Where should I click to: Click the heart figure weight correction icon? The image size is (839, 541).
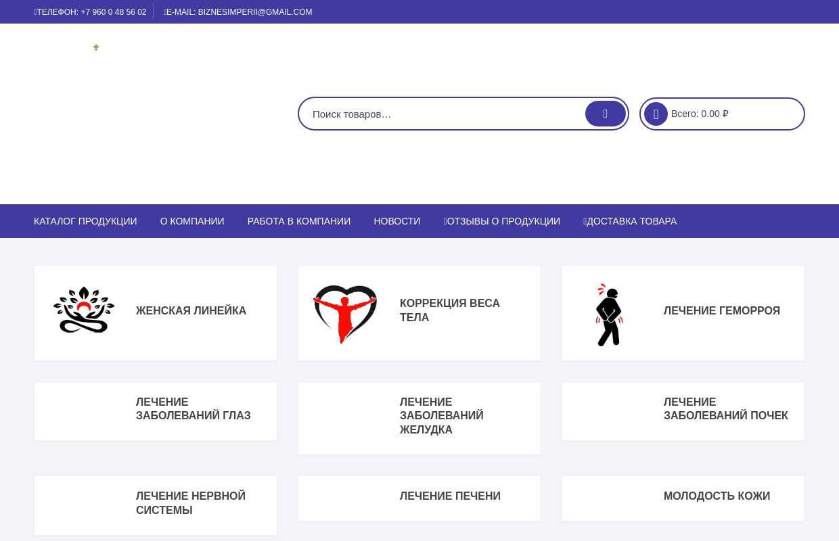(345, 313)
